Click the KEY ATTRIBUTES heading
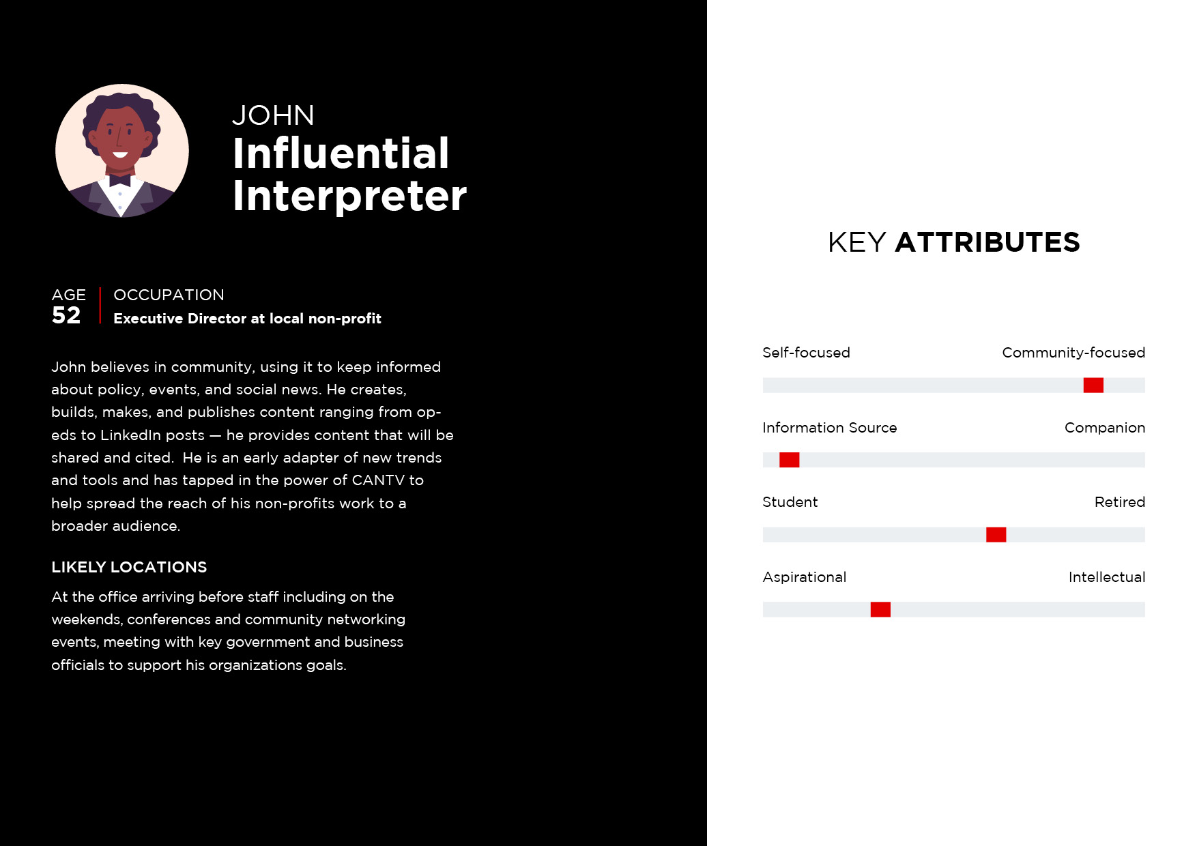1197x846 pixels. [x=953, y=242]
